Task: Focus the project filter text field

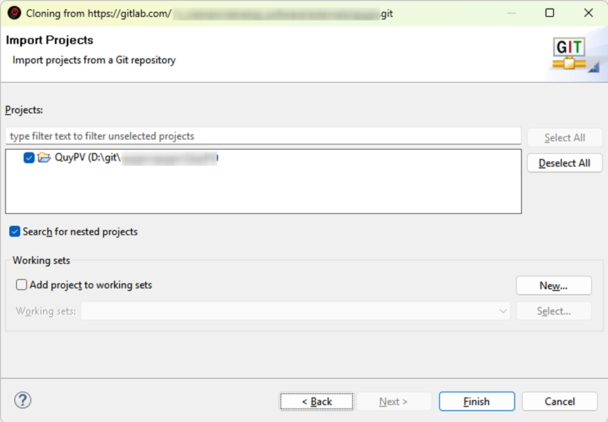Action: (x=263, y=136)
